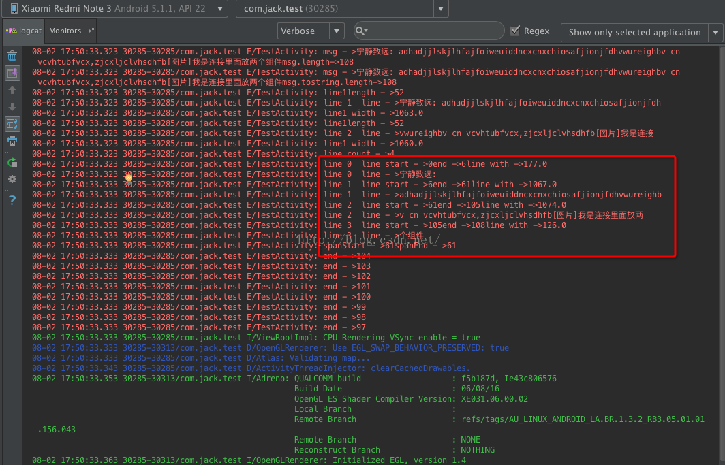Click the blue help question mark
The height and width of the screenshot is (465, 725).
click(12, 200)
